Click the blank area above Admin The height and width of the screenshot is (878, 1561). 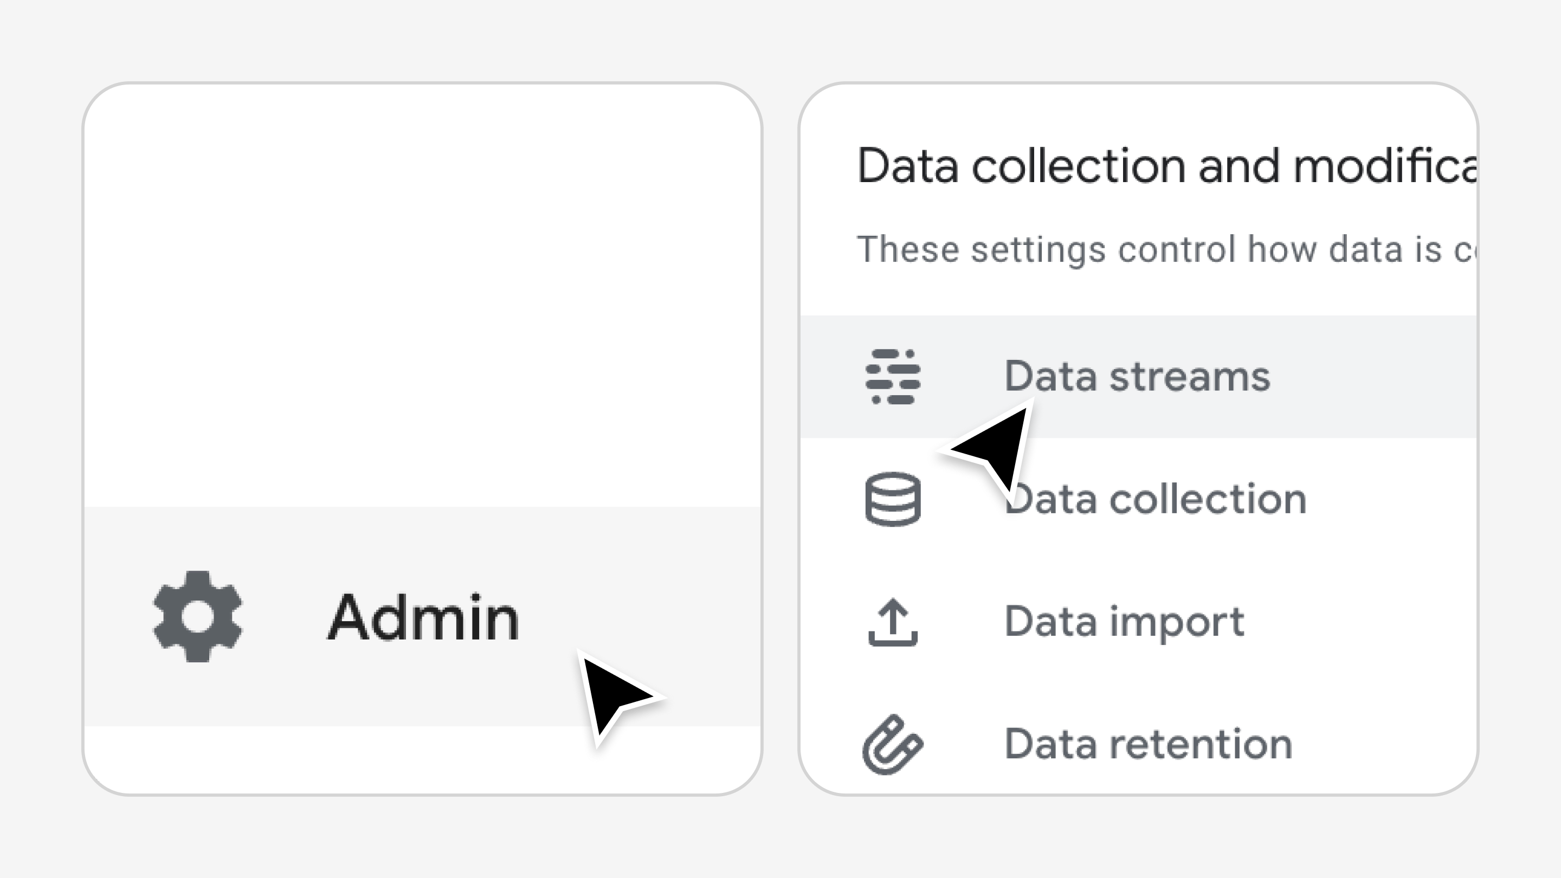(x=422, y=291)
